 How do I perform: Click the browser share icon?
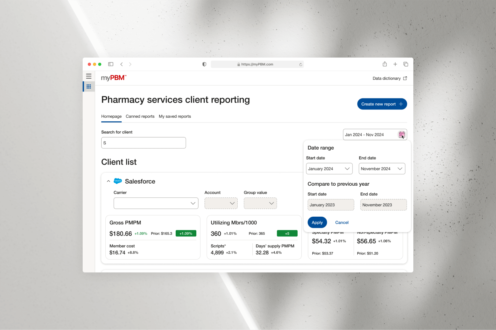click(385, 64)
